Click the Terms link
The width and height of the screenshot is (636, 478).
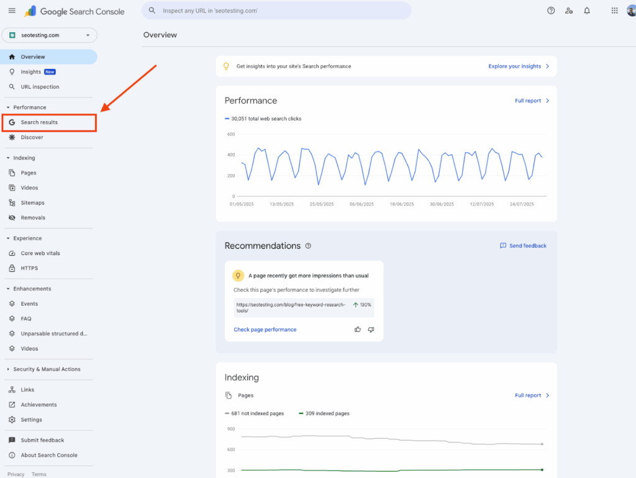39,474
